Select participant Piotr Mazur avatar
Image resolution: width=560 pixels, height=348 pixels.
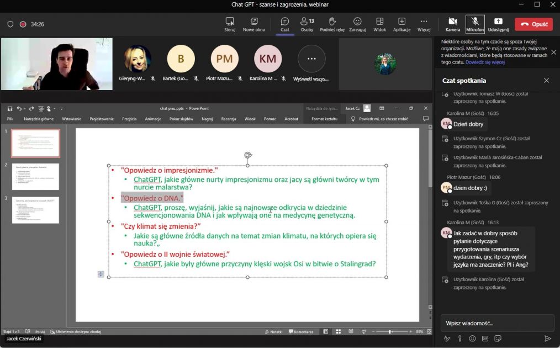224,59
